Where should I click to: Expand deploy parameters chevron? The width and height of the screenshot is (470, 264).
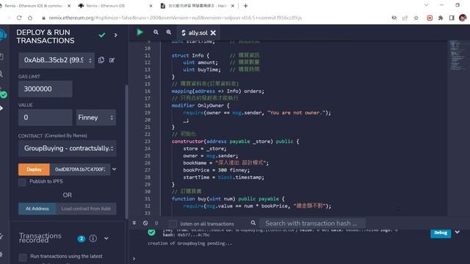[x=115, y=169]
